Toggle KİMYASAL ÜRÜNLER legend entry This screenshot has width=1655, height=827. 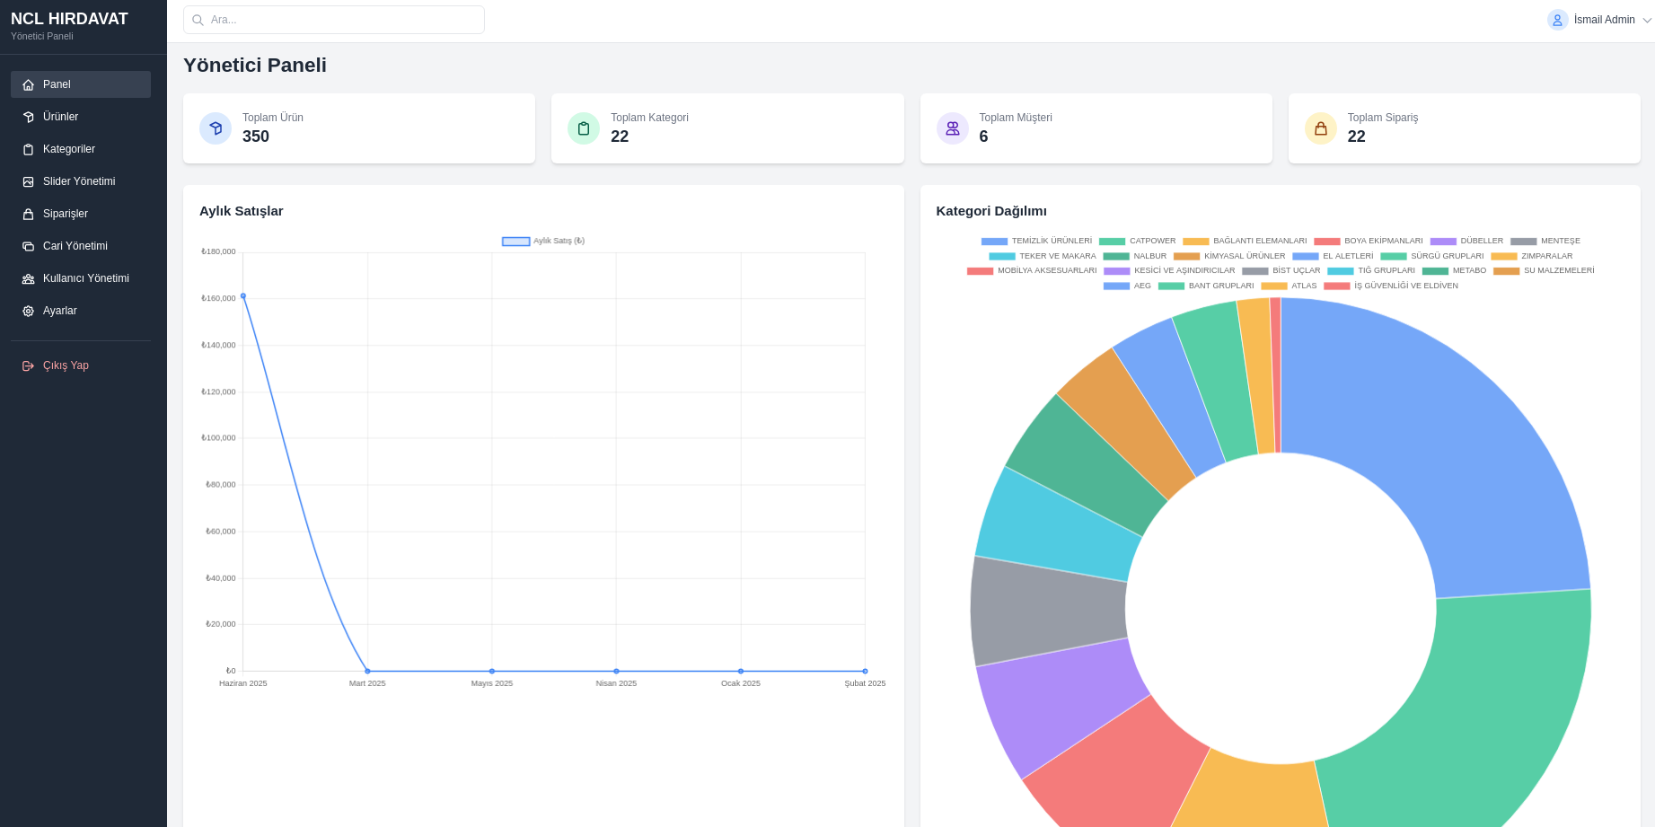pyautogui.click(x=1229, y=256)
